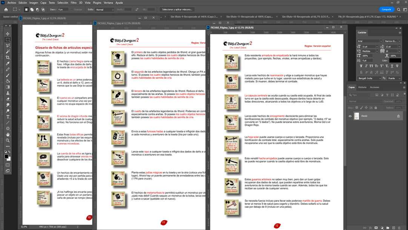The height and width of the screenshot is (230, 408).
Task: Click the Seleccionar y aplicar máscara button
Action: (x=178, y=9)
